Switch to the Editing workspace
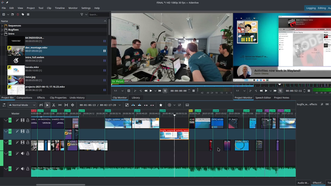Screen dimensions: 331x186 322,8
